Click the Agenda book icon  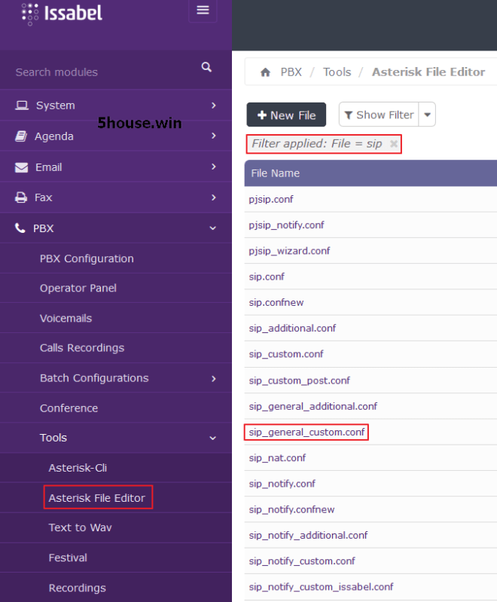pos(21,136)
